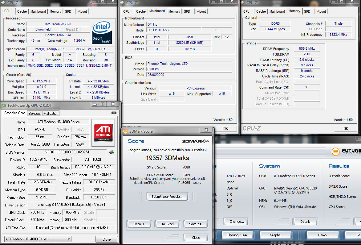Click the memory Size 6144 MBytes value
The image size is (361, 245).
[x=275, y=29]
